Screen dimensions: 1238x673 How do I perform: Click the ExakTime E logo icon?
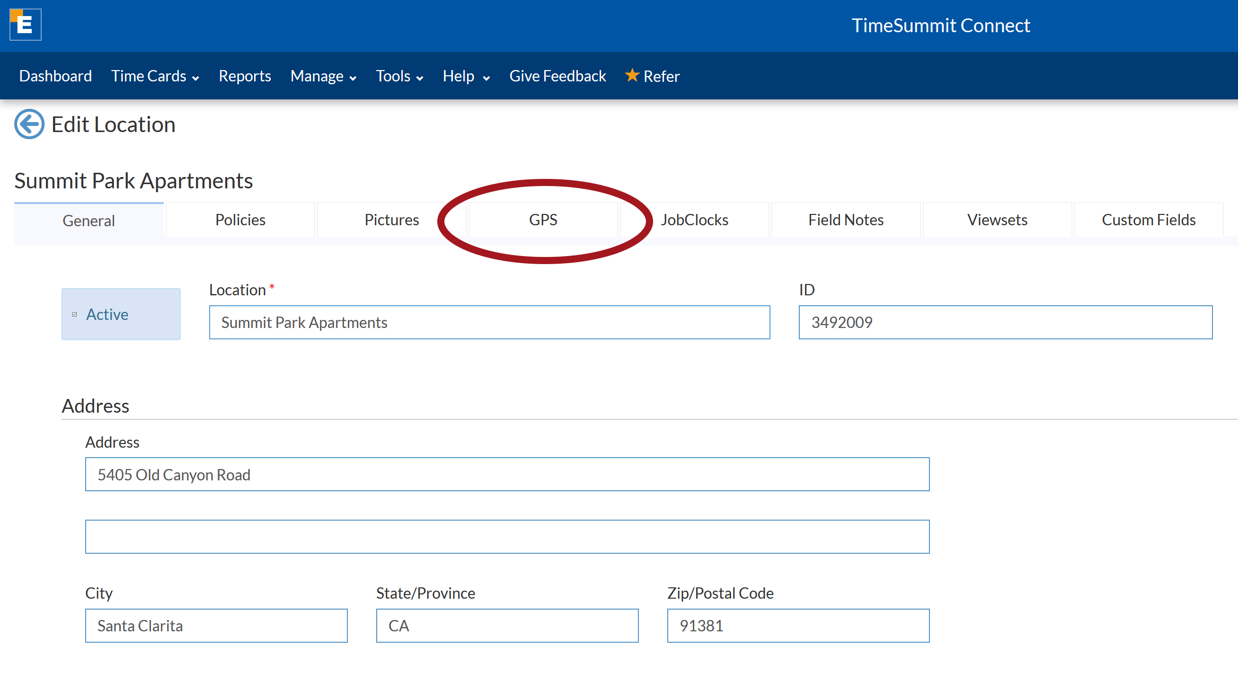26,25
